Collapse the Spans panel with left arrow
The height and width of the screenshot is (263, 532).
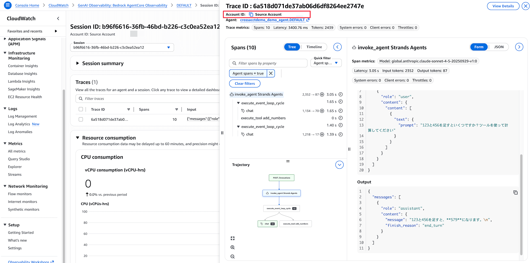[x=337, y=47]
